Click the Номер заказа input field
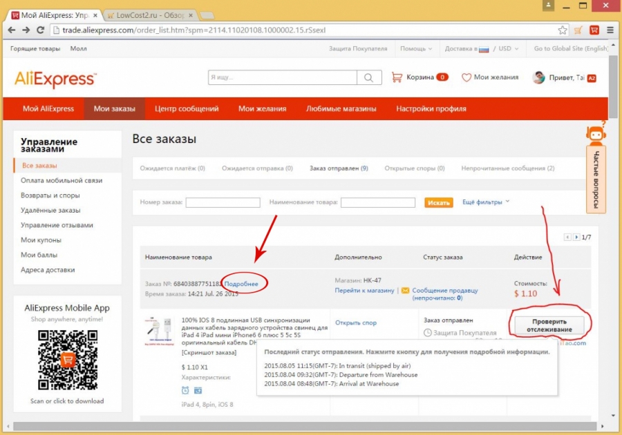 [223, 202]
